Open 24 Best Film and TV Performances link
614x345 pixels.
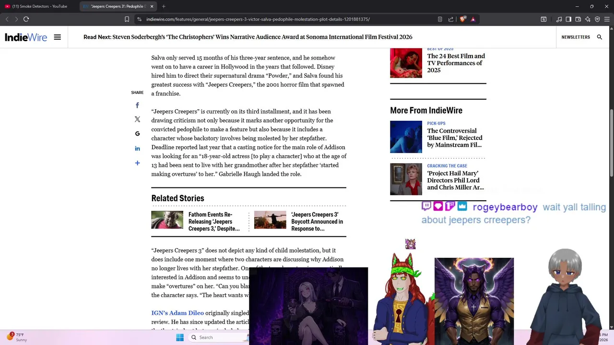click(456, 63)
